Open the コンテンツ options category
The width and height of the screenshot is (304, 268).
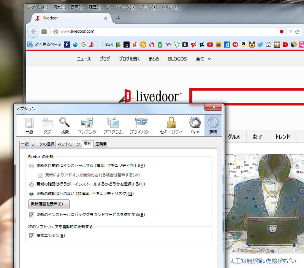pos(87,125)
